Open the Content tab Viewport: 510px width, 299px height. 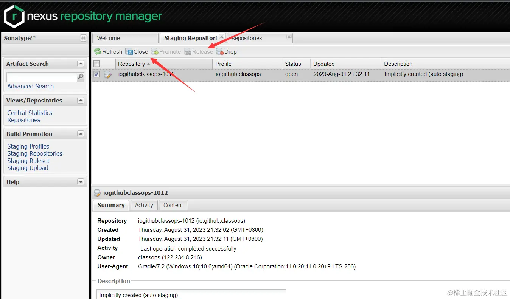(173, 205)
